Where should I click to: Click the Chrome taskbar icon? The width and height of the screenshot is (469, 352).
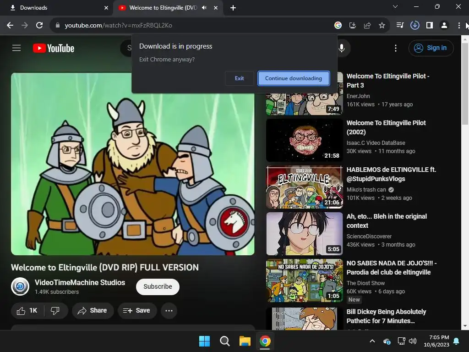265,341
